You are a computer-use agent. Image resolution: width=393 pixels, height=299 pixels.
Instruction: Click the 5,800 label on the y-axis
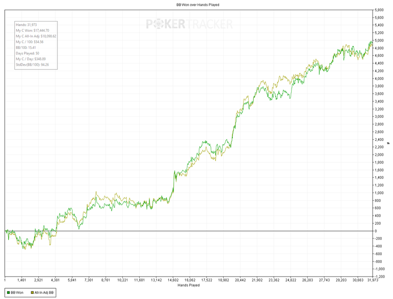point(379,10)
